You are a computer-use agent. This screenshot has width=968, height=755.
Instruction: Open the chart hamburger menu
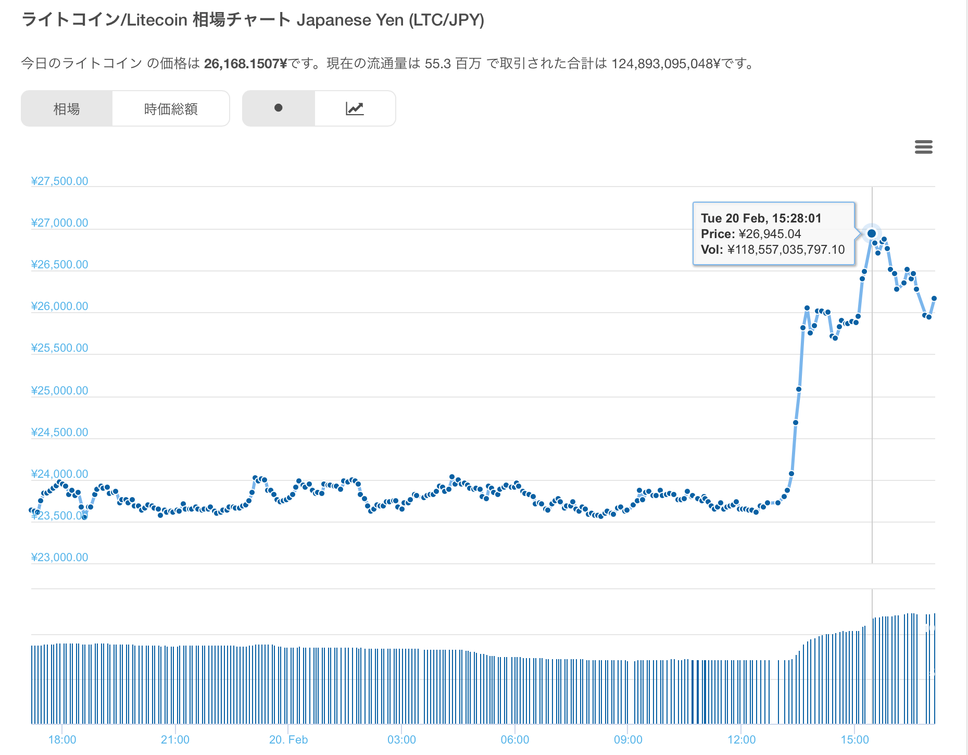pyautogui.click(x=923, y=147)
